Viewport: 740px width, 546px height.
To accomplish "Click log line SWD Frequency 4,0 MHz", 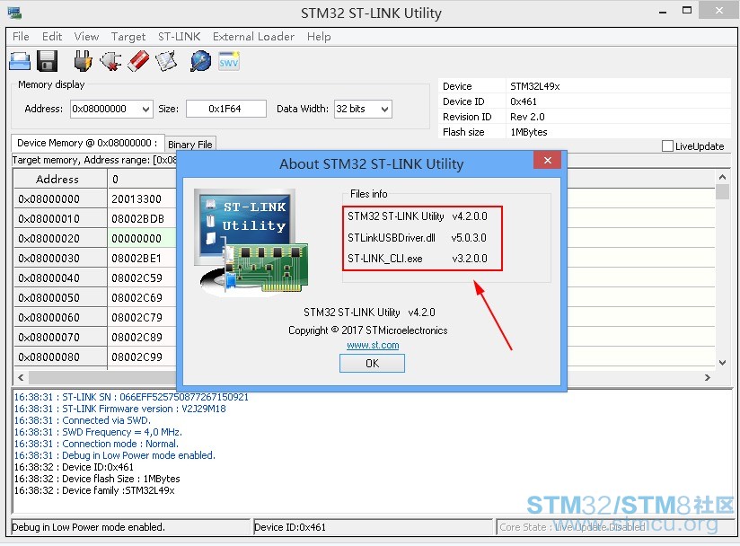I will click(x=98, y=432).
